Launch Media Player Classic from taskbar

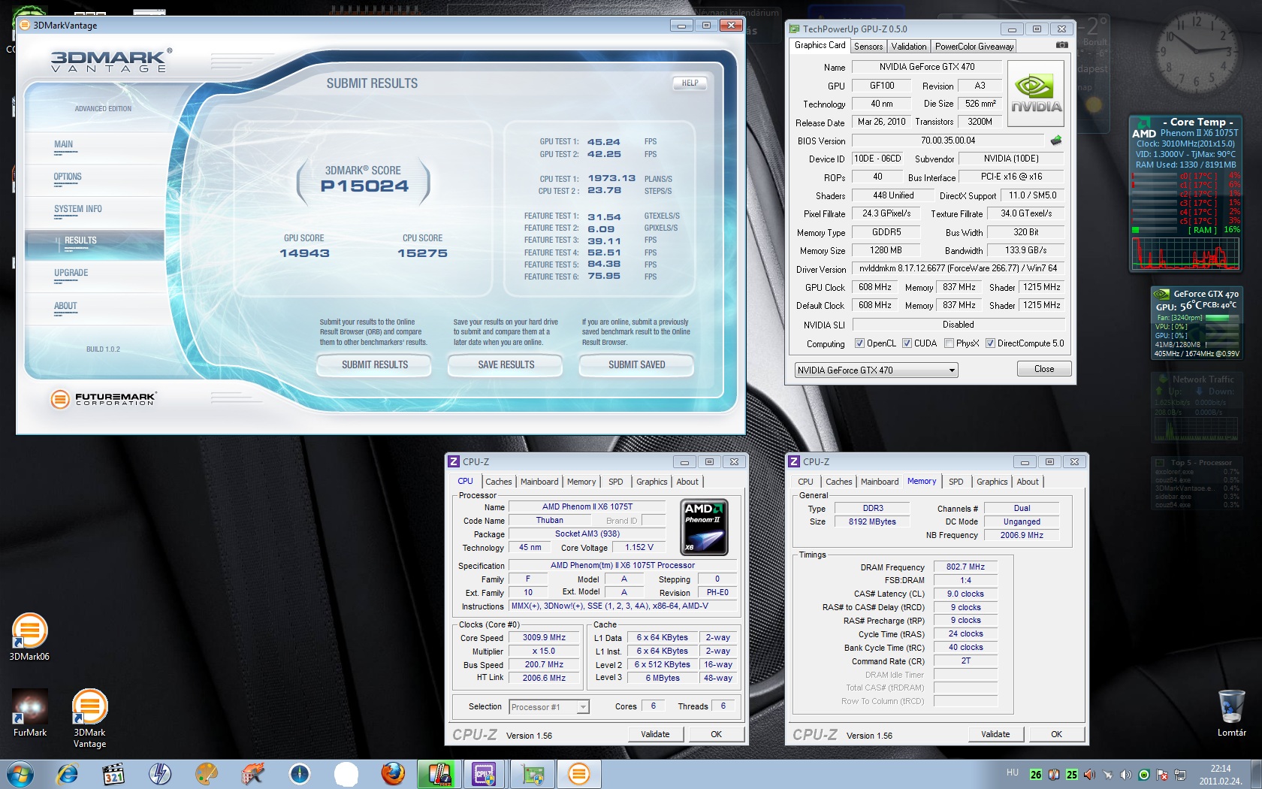[x=113, y=773]
